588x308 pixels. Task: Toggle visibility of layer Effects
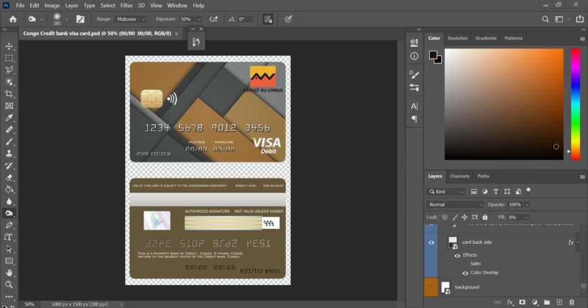(457, 255)
